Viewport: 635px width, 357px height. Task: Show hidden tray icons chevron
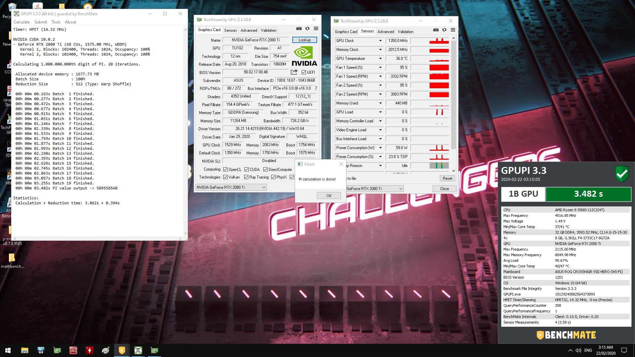(570, 350)
